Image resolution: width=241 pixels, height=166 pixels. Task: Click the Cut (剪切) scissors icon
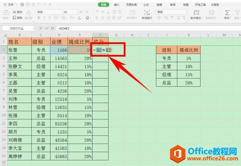coord(14,12)
